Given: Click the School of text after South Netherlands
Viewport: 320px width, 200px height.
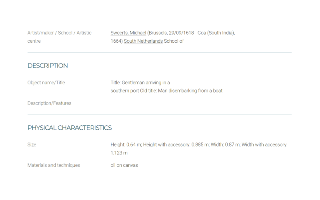Looking at the screenshot, I should [x=174, y=41].
